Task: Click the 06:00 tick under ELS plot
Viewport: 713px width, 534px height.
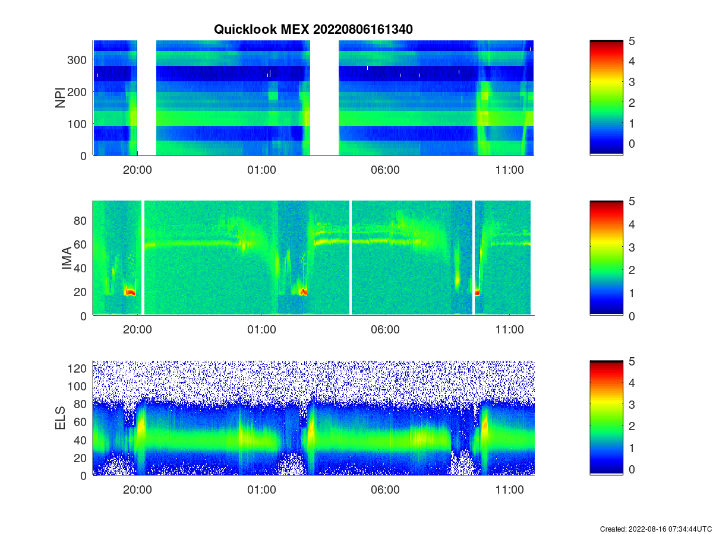Action: (x=385, y=490)
